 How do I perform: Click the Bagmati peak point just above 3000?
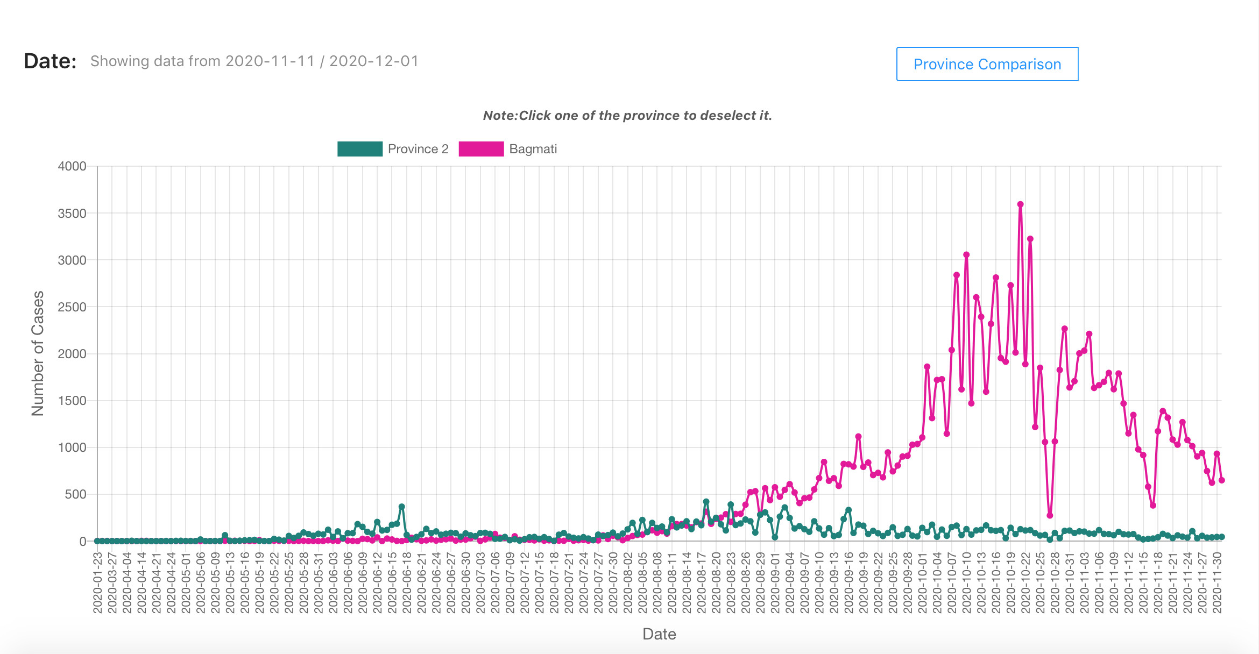(x=966, y=255)
